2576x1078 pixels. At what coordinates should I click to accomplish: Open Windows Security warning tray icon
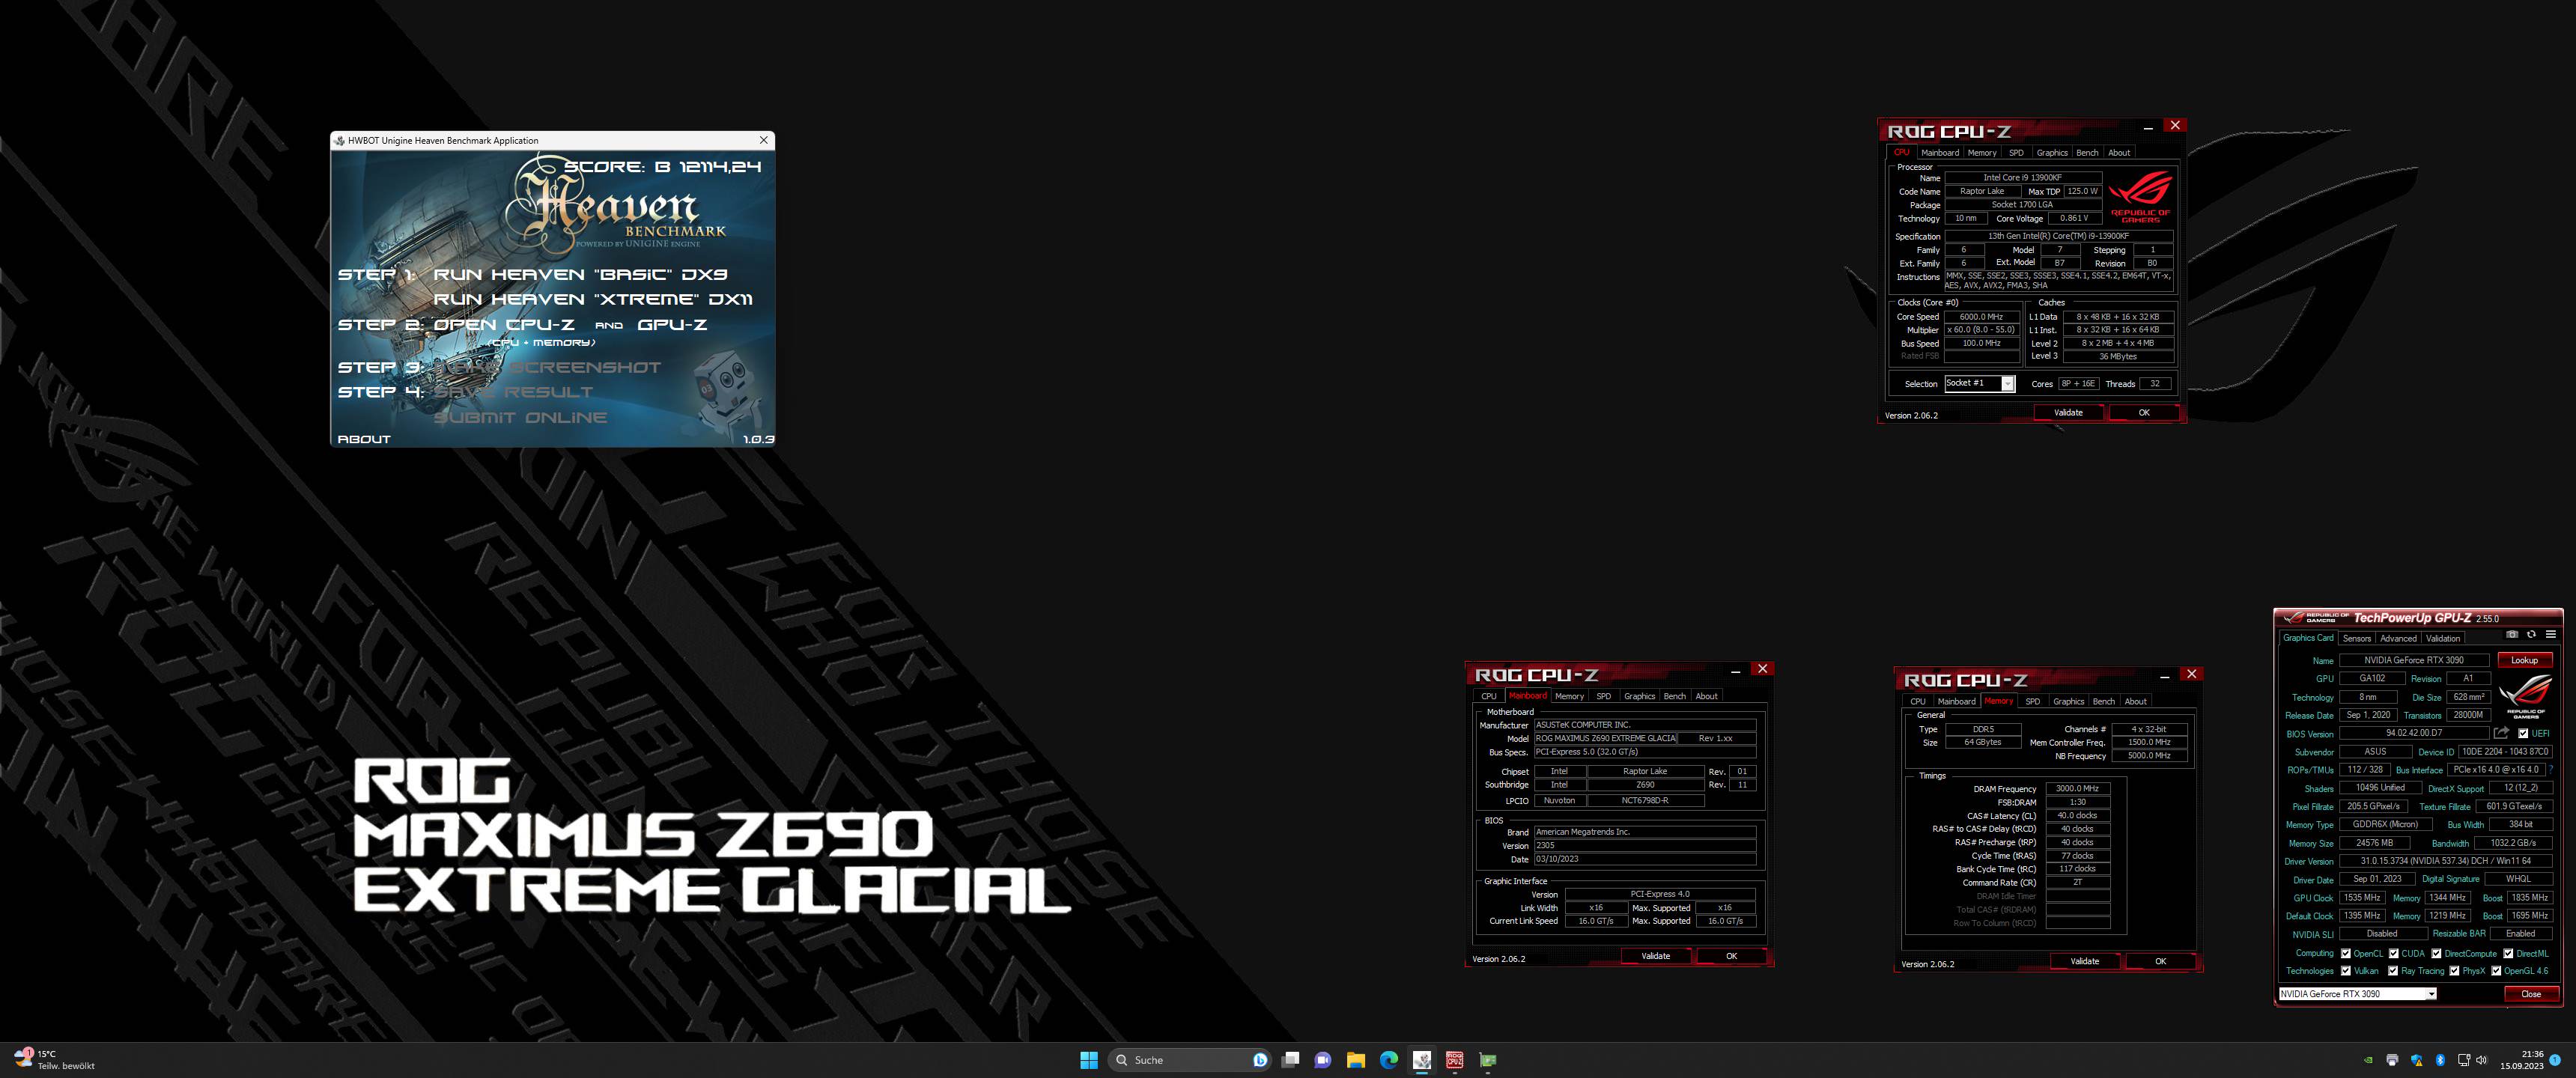(x=2417, y=1060)
